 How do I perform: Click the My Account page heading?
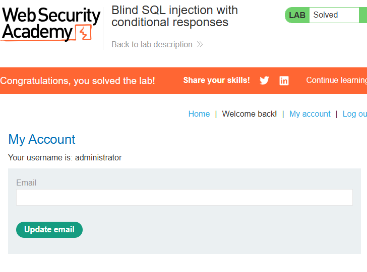click(x=42, y=140)
